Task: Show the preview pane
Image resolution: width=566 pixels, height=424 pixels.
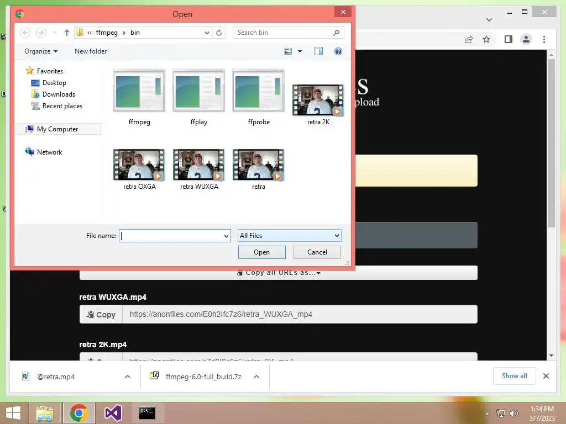Action: tap(318, 51)
